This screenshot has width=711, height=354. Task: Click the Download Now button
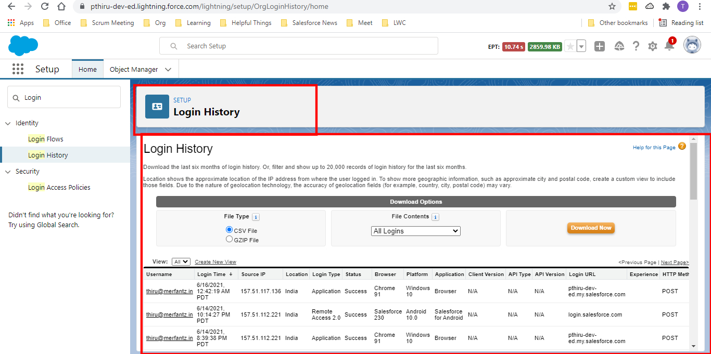coord(591,228)
